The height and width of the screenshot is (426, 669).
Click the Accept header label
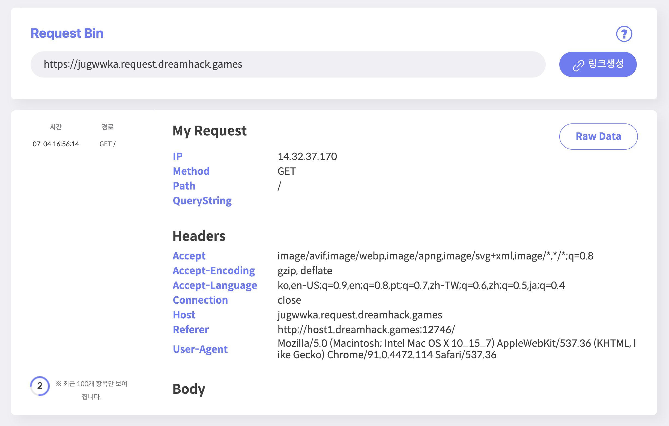click(189, 256)
